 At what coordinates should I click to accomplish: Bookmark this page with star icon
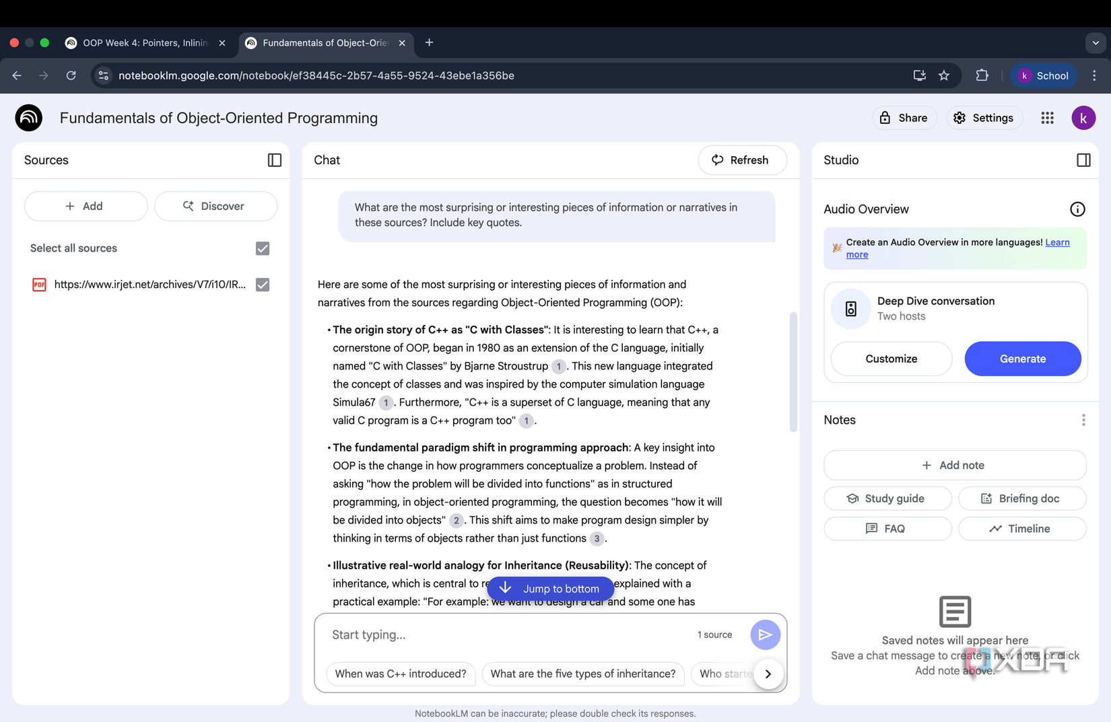point(944,75)
